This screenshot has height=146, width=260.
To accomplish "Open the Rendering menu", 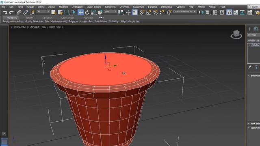I will tap(110, 7).
